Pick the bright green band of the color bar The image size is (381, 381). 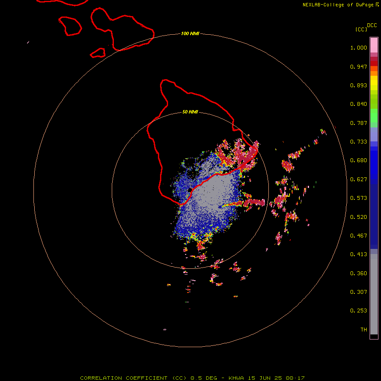[x=374, y=116]
